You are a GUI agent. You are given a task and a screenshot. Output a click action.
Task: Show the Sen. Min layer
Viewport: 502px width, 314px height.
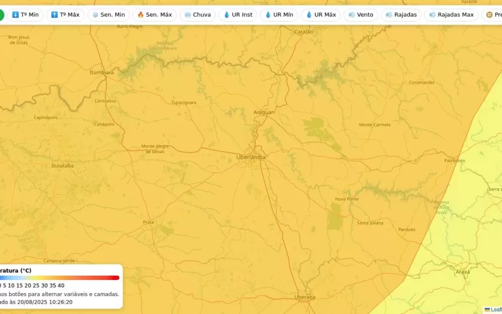(108, 14)
